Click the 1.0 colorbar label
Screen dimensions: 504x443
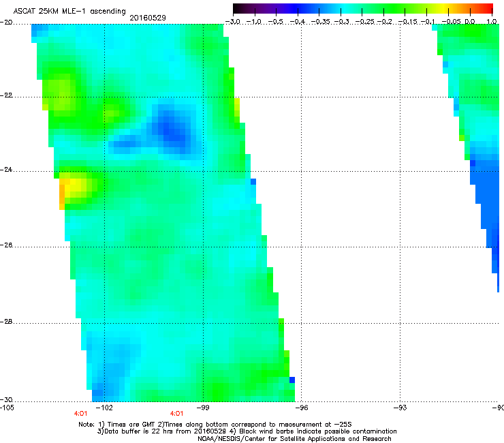pyautogui.click(x=492, y=22)
